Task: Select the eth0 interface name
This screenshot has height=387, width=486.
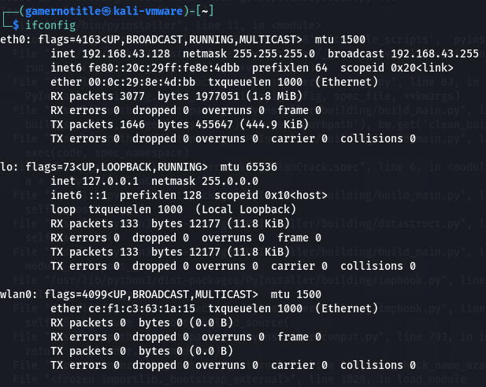Action: 13,39
